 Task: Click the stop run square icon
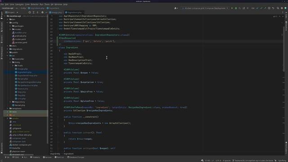[247, 8]
